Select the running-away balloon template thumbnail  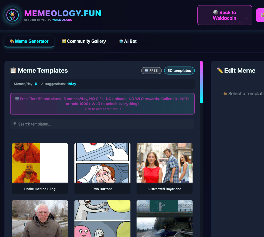[x=102, y=218]
